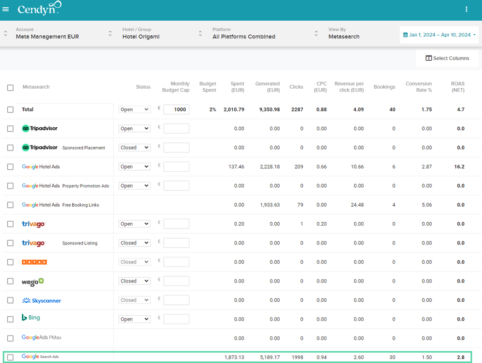Screen dimensions: 482x363
Task: Check the Skyscanner row checkbox
Action: click(x=11, y=300)
